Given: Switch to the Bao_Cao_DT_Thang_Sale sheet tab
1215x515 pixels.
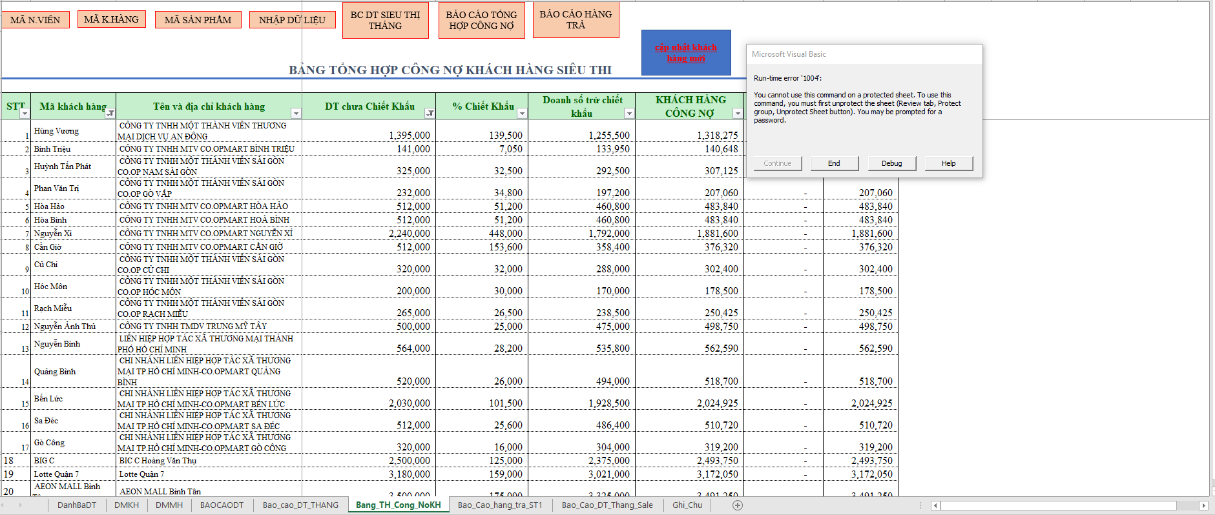Looking at the screenshot, I should [607, 505].
